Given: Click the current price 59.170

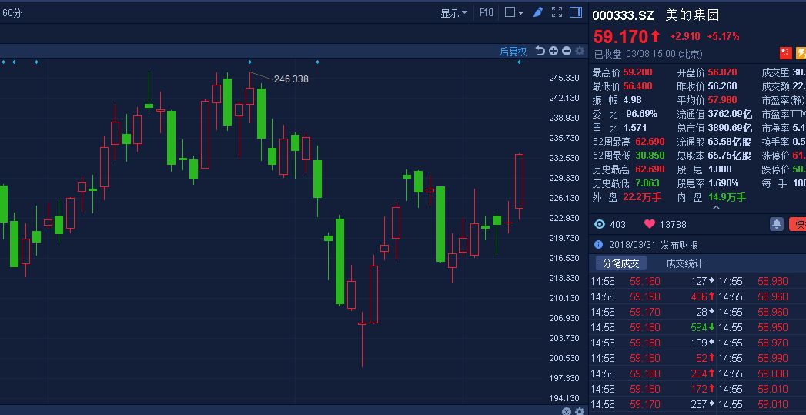Looking at the screenshot, I should 620,37.
